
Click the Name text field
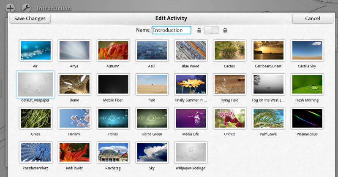[171, 30]
